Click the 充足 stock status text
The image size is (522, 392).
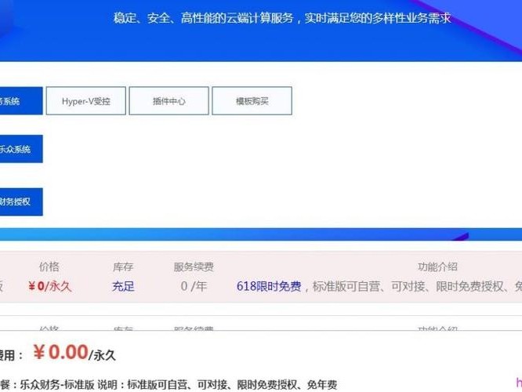pyautogui.click(x=123, y=286)
